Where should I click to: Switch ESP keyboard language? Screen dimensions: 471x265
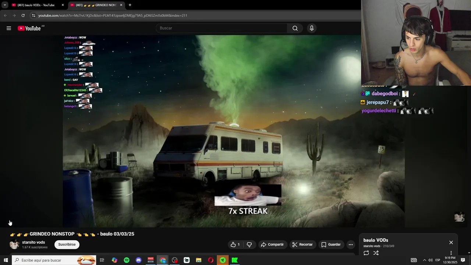438,260
